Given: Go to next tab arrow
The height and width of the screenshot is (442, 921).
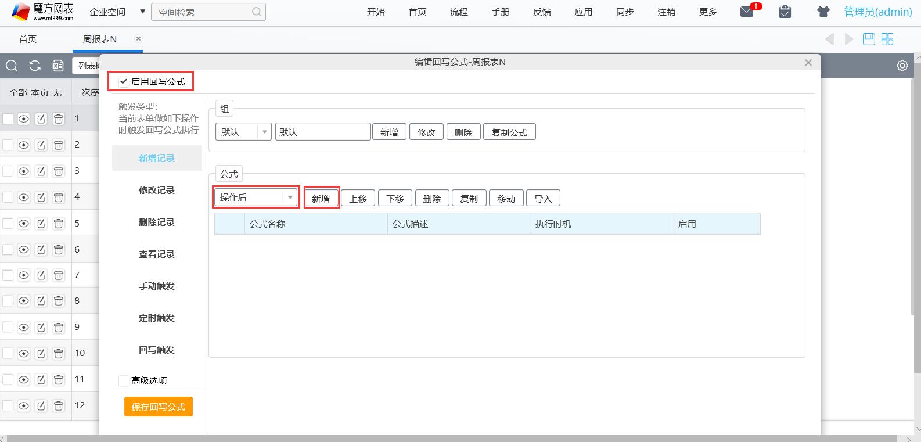Looking at the screenshot, I should pos(849,39).
